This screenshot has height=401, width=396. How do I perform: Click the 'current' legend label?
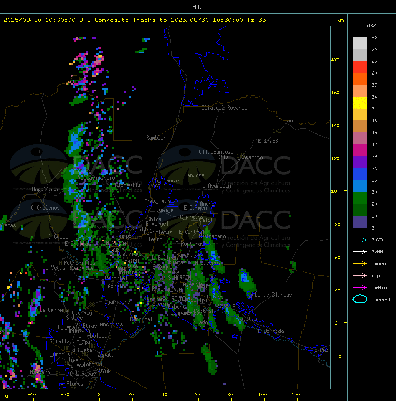(x=381, y=299)
